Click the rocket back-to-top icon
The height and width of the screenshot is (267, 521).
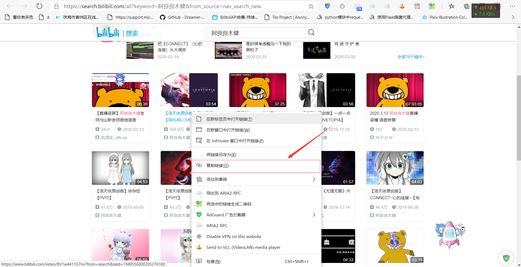450,234
